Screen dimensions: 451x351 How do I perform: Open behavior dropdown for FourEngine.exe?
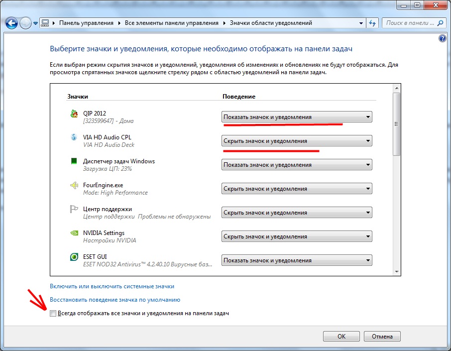[297, 189]
